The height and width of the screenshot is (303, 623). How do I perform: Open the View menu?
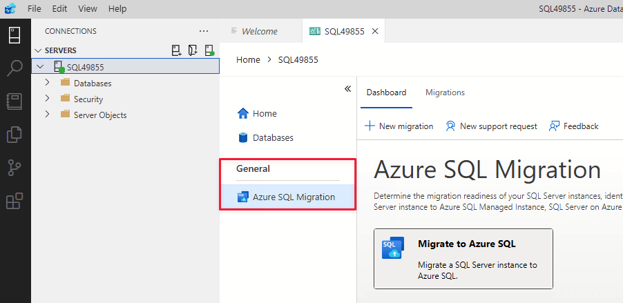click(x=88, y=8)
